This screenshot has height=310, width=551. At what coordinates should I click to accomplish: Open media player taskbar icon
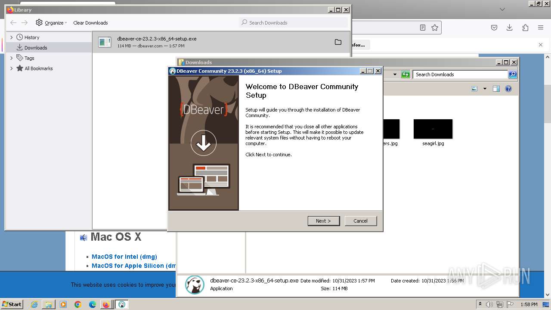63,304
